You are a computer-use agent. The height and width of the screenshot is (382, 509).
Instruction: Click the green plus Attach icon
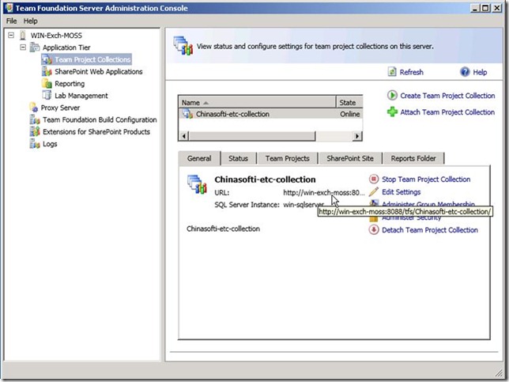point(392,112)
